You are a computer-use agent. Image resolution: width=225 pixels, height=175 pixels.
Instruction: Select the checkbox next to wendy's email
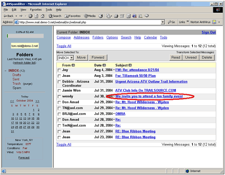pyautogui.click(x=59, y=97)
